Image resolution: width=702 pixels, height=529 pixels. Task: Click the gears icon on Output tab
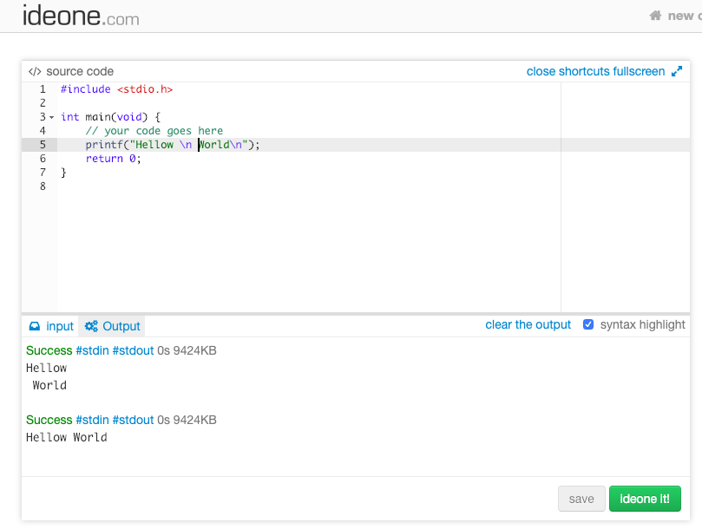[91, 327]
